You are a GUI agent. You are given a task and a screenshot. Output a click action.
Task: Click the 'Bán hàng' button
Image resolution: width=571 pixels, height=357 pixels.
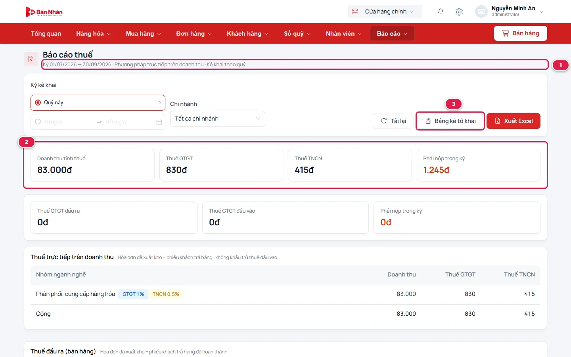tap(521, 33)
